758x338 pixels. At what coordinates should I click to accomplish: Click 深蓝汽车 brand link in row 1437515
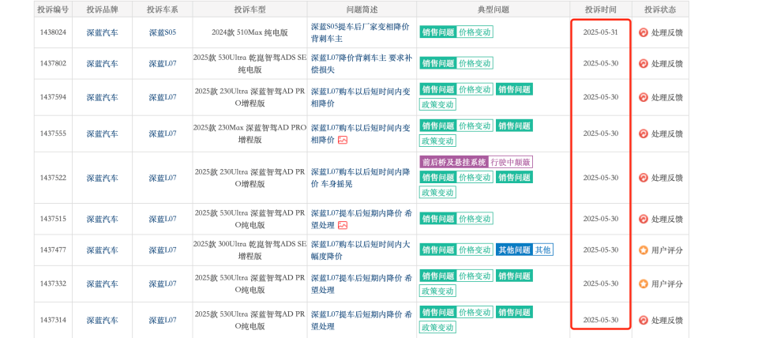pyautogui.click(x=102, y=219)
